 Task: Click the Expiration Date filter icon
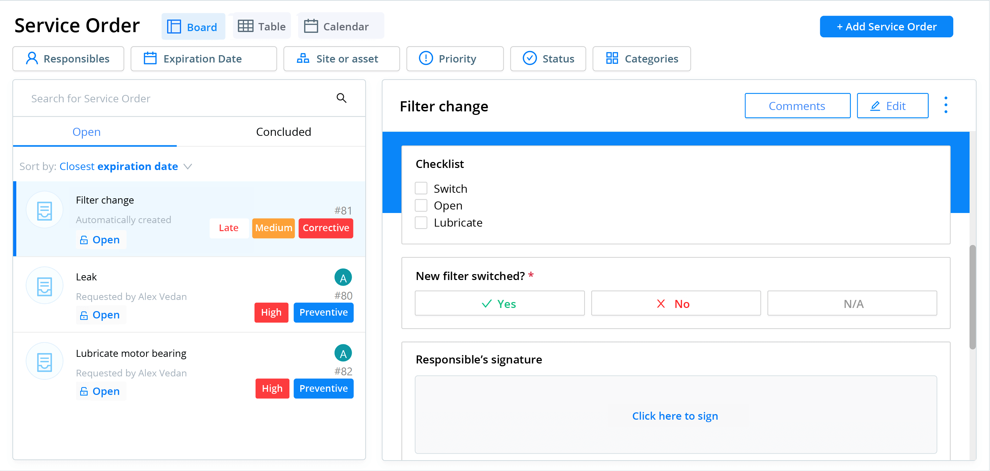tap(151, 58)
